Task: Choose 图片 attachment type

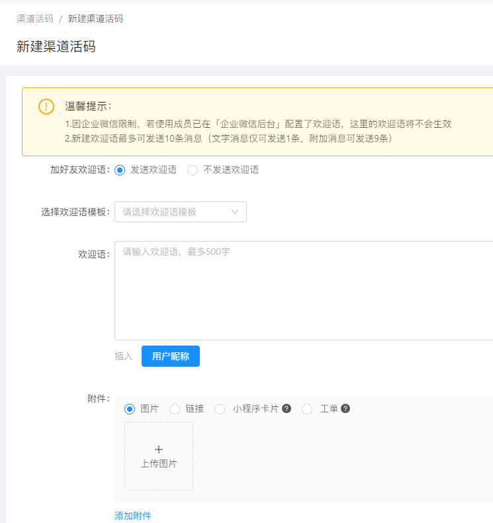Action: [130, 409]
